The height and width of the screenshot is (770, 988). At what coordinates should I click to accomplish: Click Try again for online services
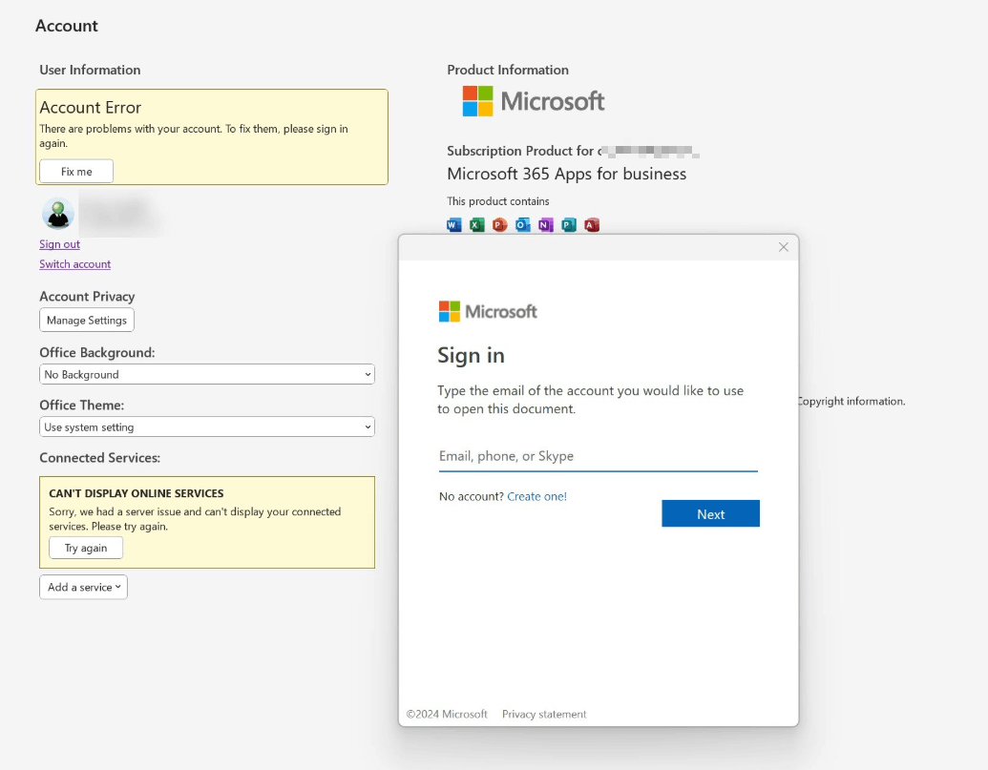(86, 548)
